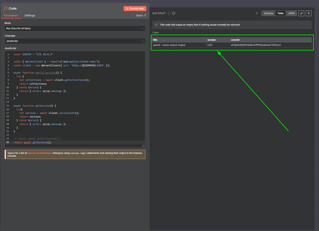Click the 1 item count label
319x231 pixels.
coord(155,33)
